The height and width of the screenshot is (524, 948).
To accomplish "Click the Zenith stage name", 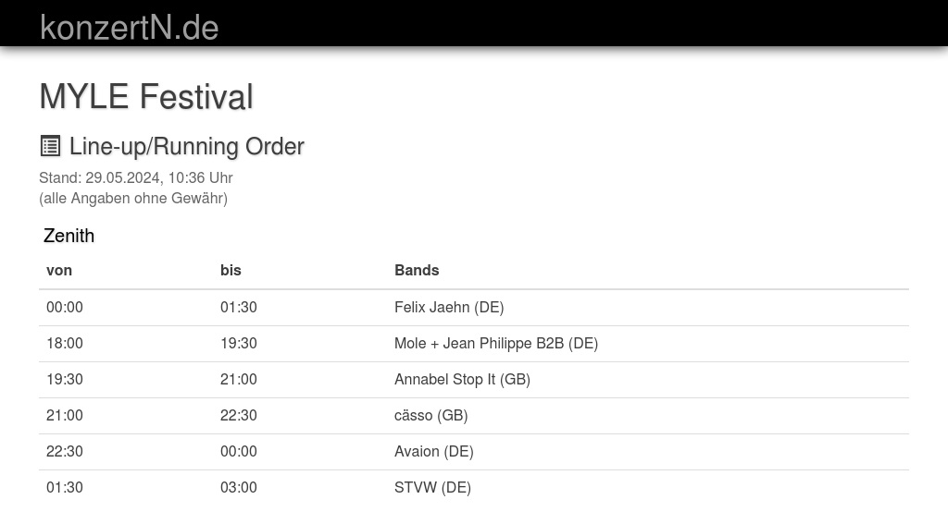I will [69, 236].
